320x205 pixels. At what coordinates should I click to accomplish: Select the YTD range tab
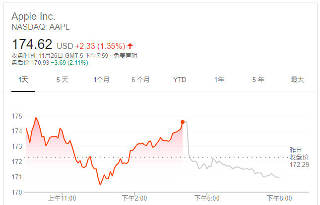[180, 80]
